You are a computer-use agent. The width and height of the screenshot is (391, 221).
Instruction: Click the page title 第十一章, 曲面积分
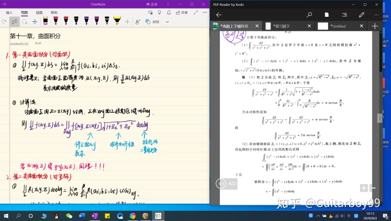[35, 36]
